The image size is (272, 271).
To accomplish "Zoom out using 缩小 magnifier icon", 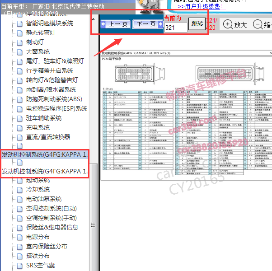I will 262,25.
